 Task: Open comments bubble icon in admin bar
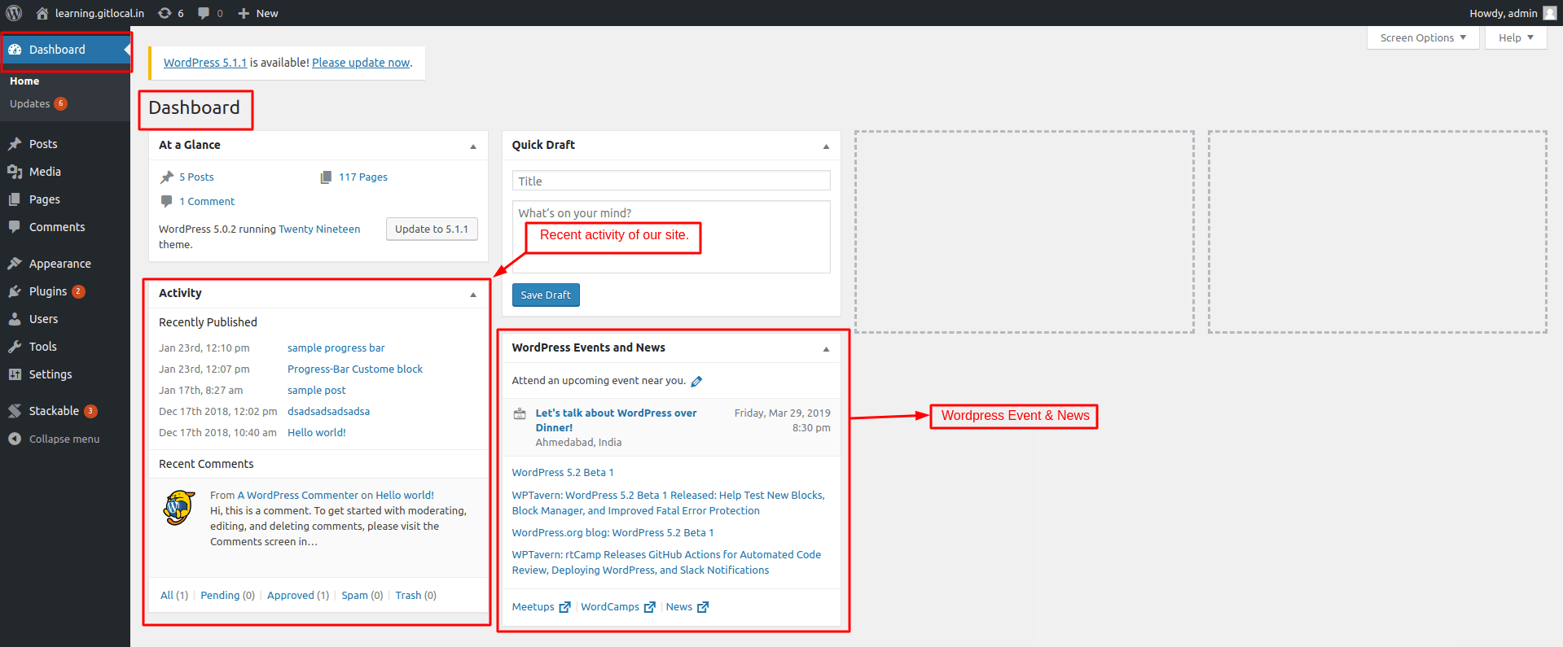click(204, 13)
